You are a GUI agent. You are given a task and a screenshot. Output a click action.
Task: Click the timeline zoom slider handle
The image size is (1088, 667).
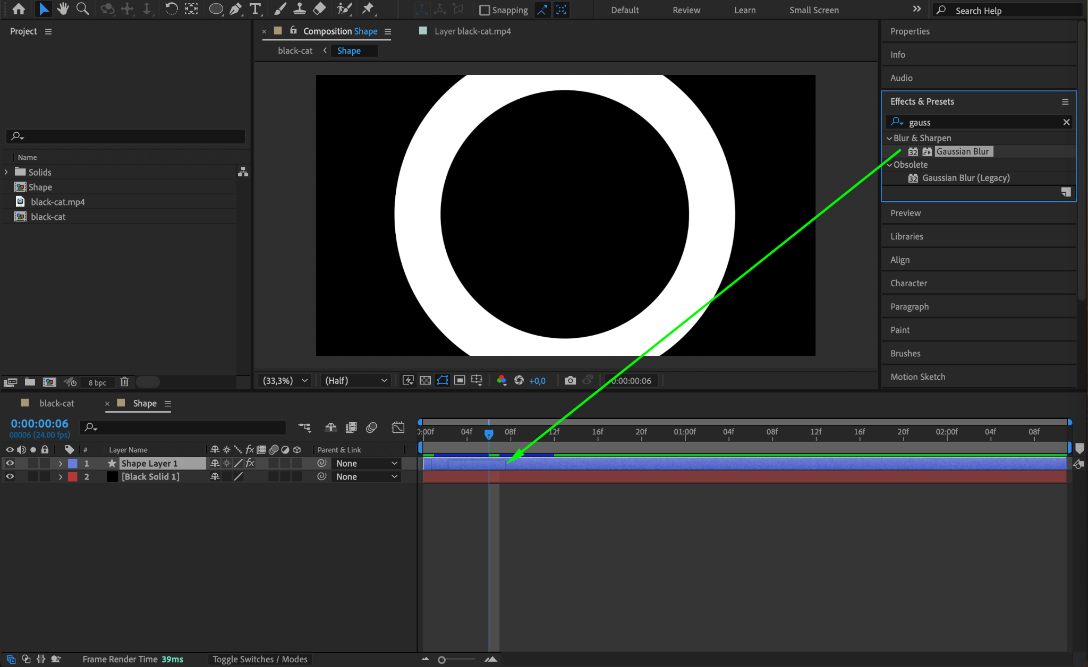click(x=441, y=660)
